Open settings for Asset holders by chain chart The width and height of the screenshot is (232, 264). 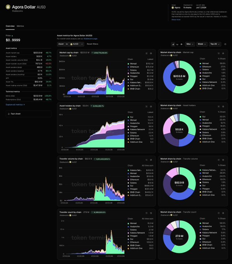pos(151,107)
